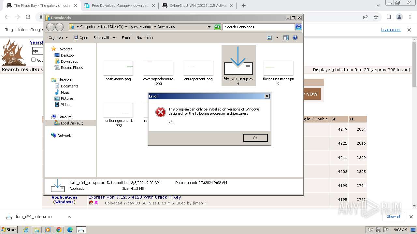Image resolution: width=417 pixels, height=234 pixels.
Task: Click OK in the Error dialog
Action: click(255, 138)
